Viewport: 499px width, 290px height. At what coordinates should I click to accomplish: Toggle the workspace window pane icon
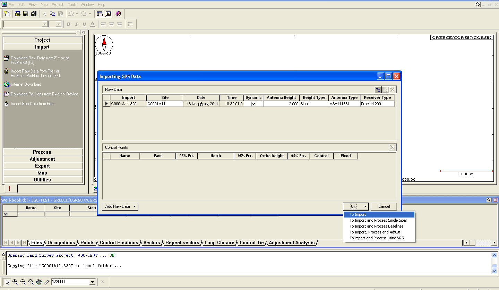(100, 14)
